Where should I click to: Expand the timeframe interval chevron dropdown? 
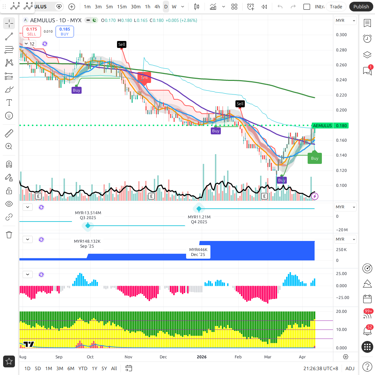(183, 7)
